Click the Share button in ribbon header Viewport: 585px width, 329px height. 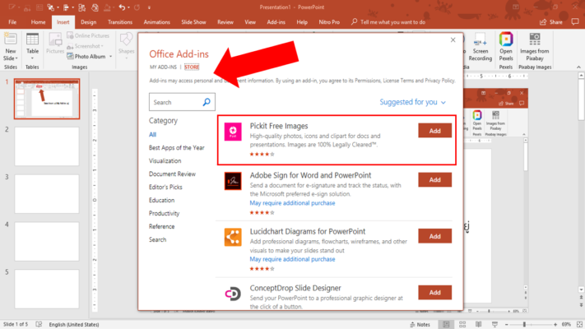(551, 22)
